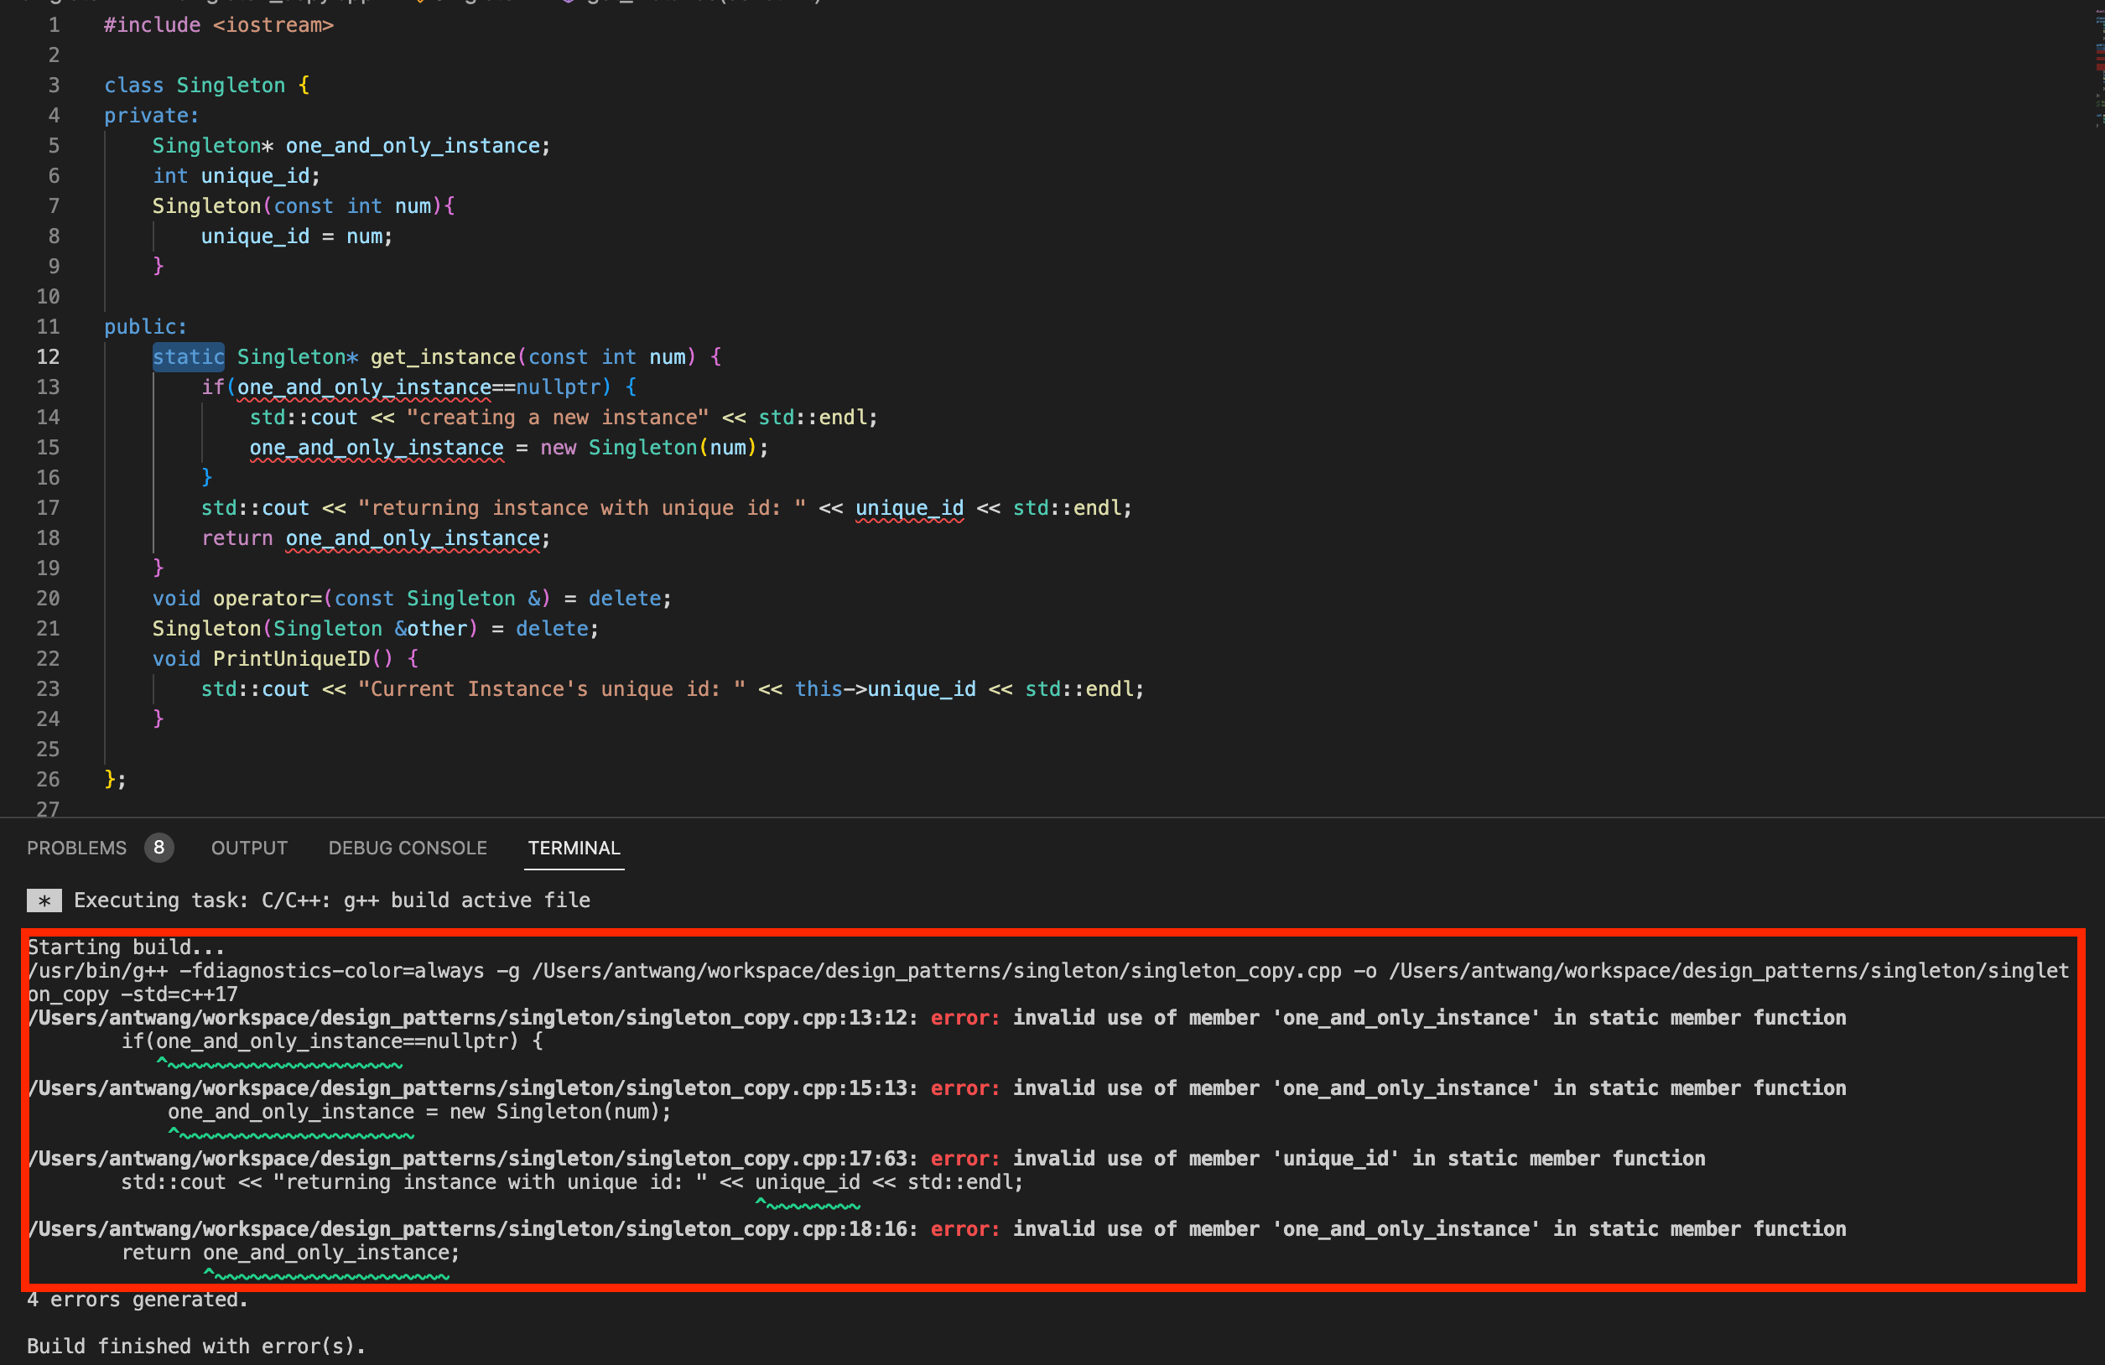Click the underlined unique_id on line 17

(908, 507)
